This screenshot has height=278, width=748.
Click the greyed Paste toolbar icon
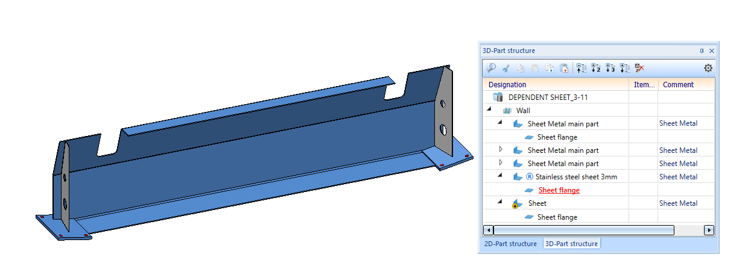535,68
